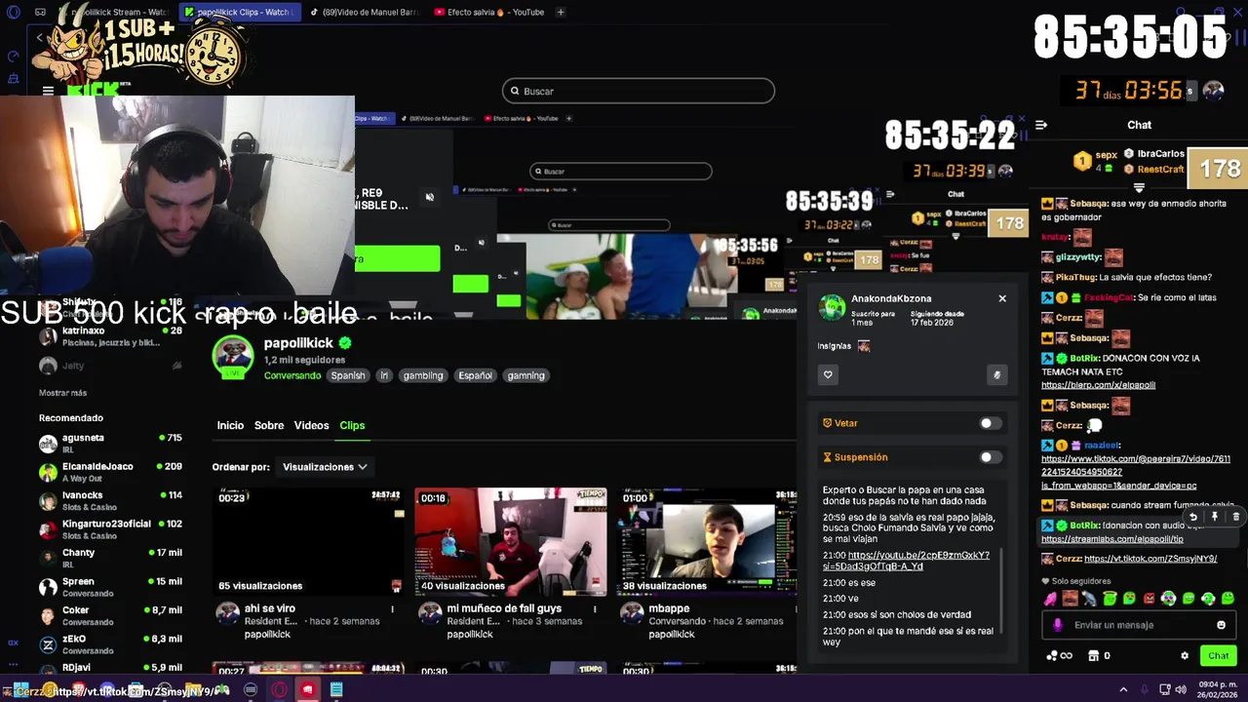
Task: Click the green Chat send button
Action: (1218, 656)
